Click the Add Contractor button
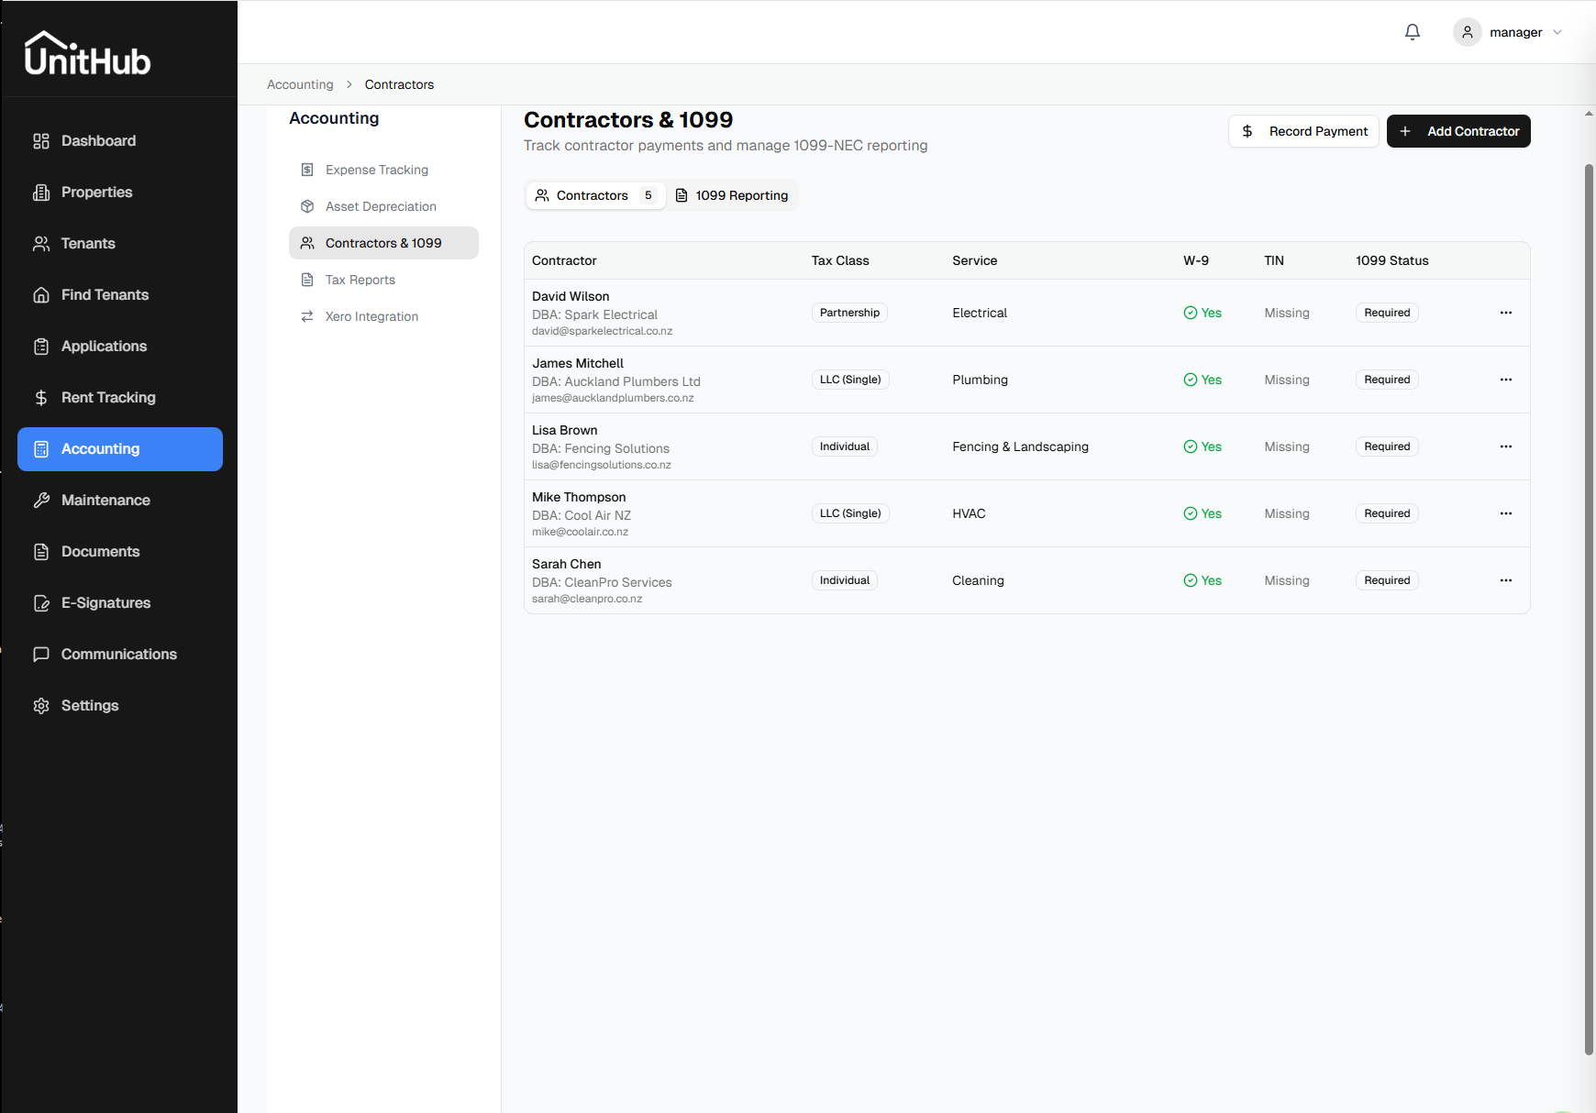 1458,131
